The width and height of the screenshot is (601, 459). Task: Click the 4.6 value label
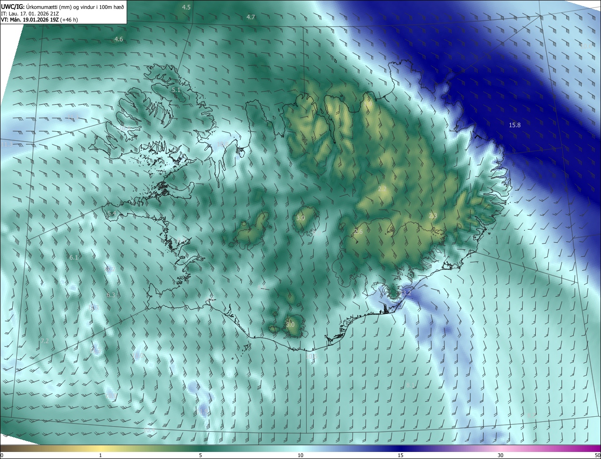click(118, 39)
